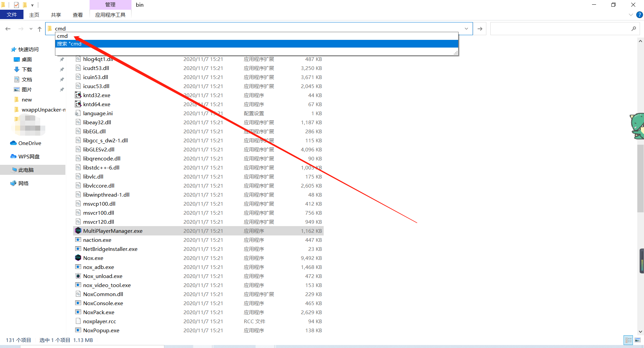Click the noxplayer.rcc file icon
The width and height of the screenshot is (644, 348).
coord(78,321)
